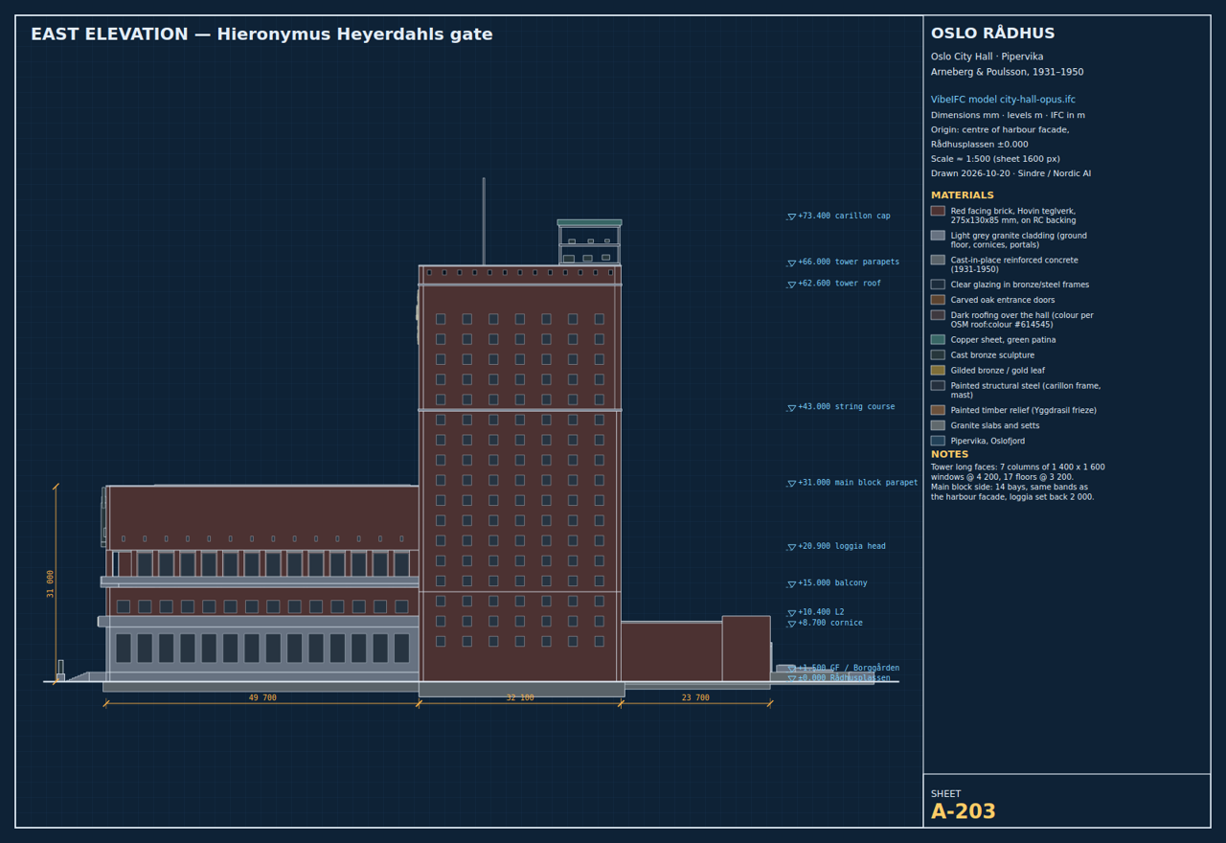The width and height of the screenshot is (1226, 843).
Task: Pick the painted timber relief swatch
Action: click(938, 410)
